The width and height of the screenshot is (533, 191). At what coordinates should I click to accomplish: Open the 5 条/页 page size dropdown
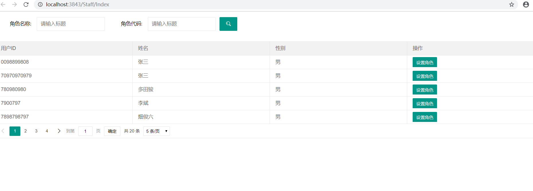156,131
